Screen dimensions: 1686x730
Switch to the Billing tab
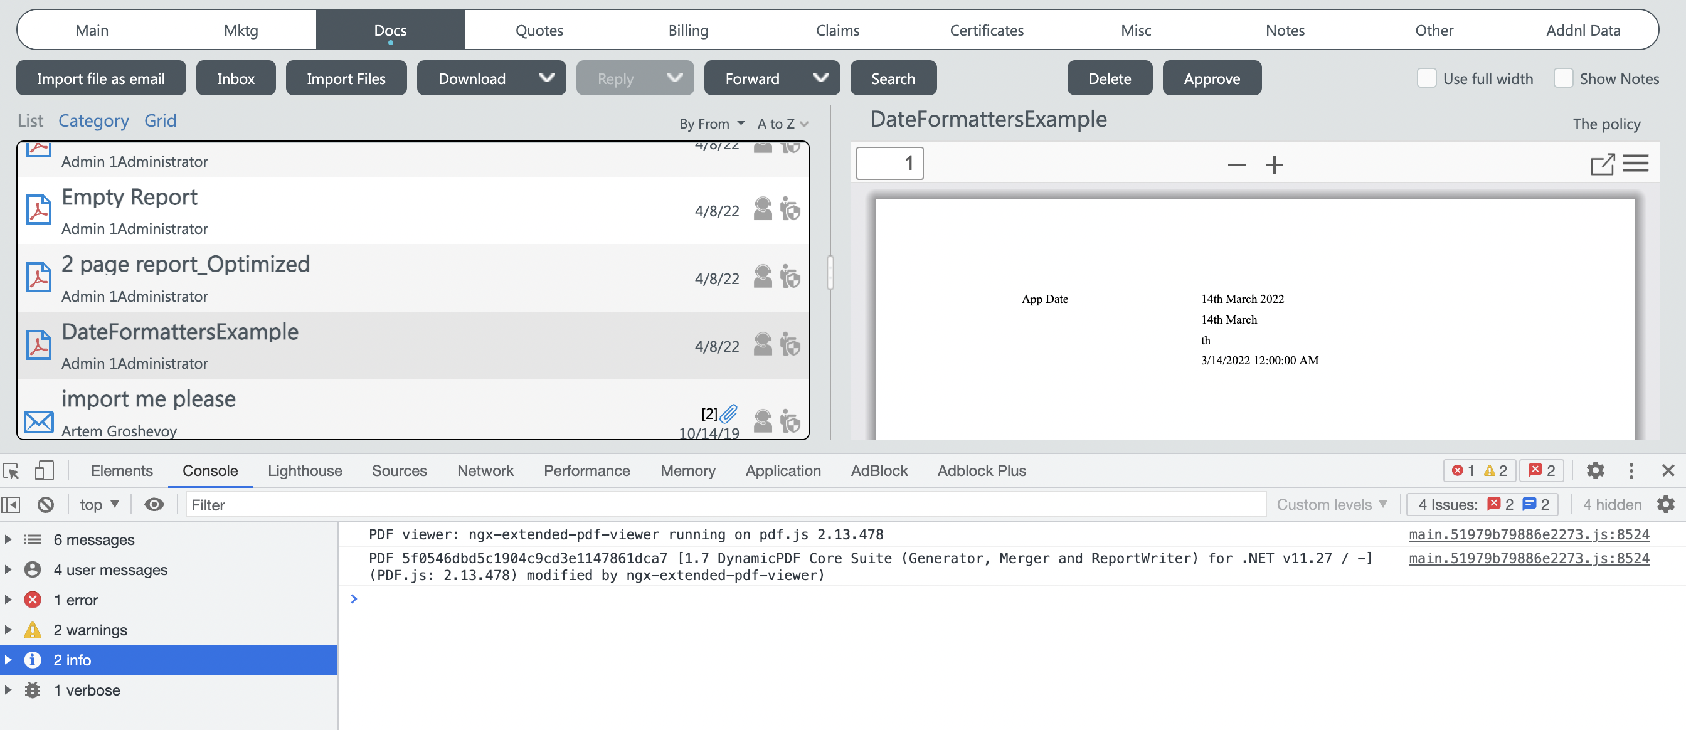(x=687, y=29)
